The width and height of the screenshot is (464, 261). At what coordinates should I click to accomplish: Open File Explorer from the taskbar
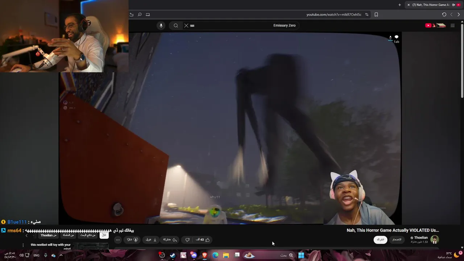coord(226,255)
